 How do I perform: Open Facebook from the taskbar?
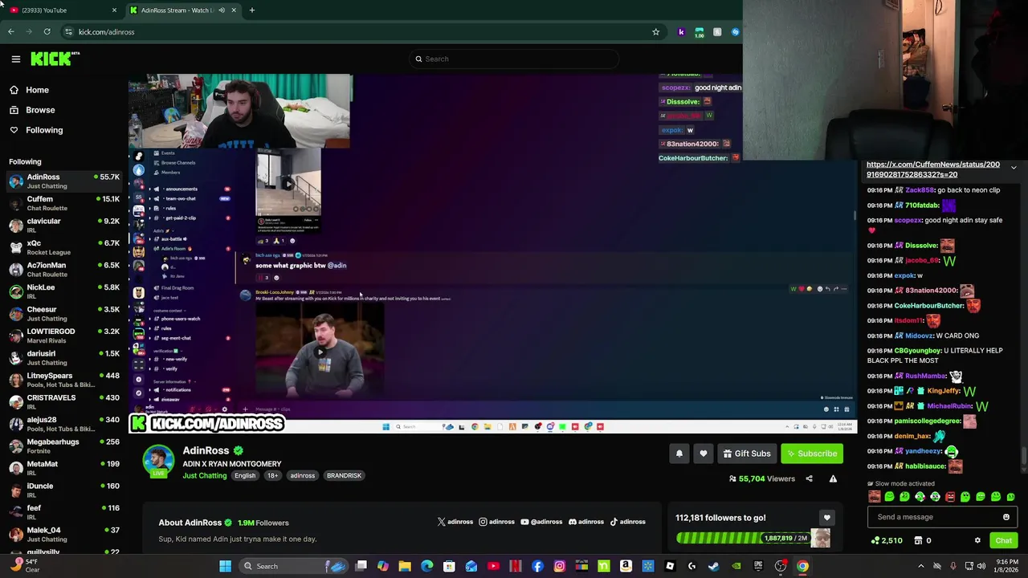click(x=537, y=566)
